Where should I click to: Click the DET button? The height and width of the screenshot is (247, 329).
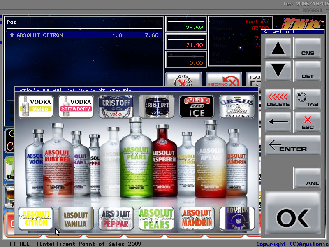(x=307, y=71)
